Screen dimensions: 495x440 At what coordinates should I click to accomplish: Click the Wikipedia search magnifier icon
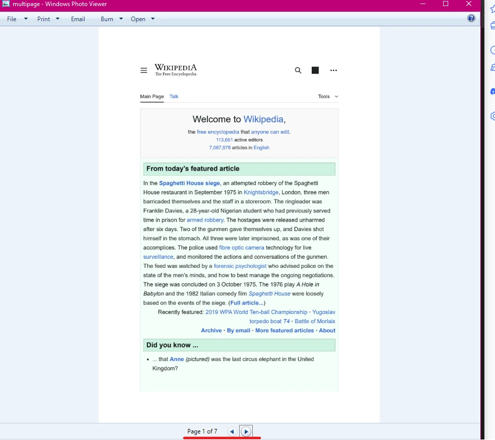[298, 70]
